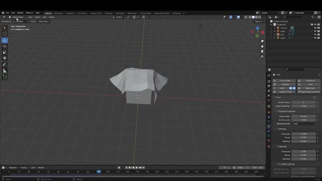Select the Measure tool
This screenshot has height=181, width=322.
point(5,71)
